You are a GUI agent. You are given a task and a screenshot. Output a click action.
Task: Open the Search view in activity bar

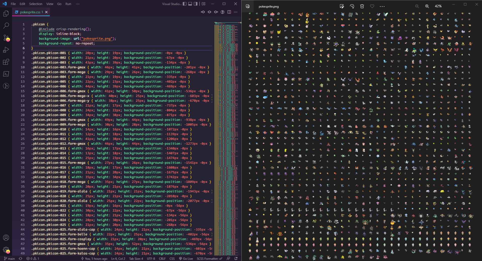[x=6, y=26]
